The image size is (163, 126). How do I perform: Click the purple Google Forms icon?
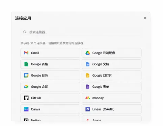coord(88,87)
